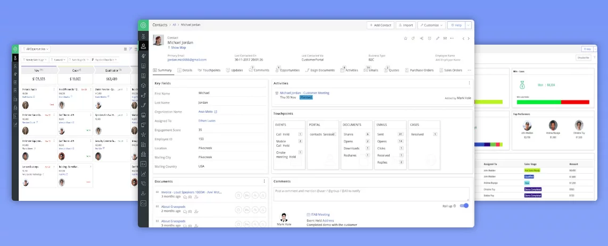Image resolution: width=608 pixels, height=246 pixels.
Task: Click the share icon in contact header
Action: pyautogui.click(x=421, y=38)
